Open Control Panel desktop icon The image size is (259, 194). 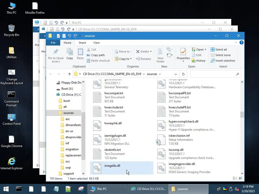12,119
